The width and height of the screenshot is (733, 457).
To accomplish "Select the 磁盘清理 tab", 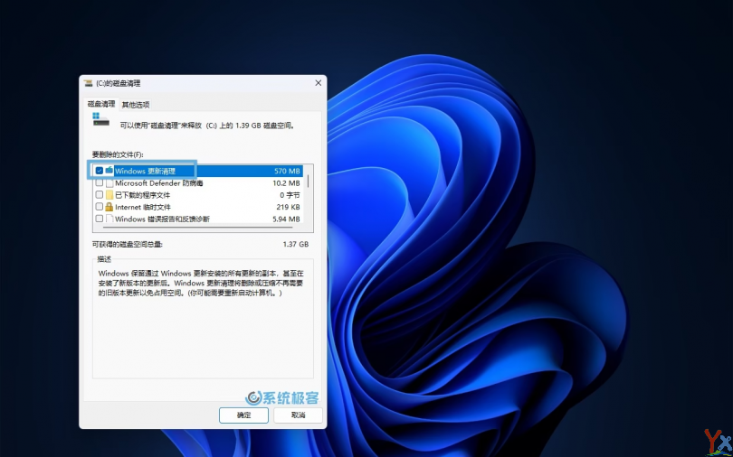I will pyautogui.click(x=100, y=105).
